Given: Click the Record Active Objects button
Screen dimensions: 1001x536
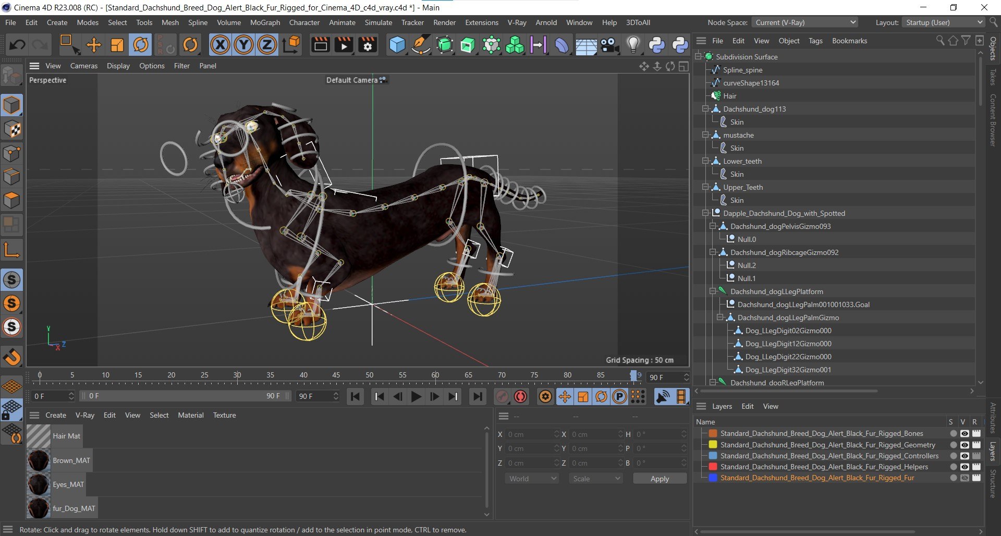Looking at the screenshot, I should click(x=502, y=397).
